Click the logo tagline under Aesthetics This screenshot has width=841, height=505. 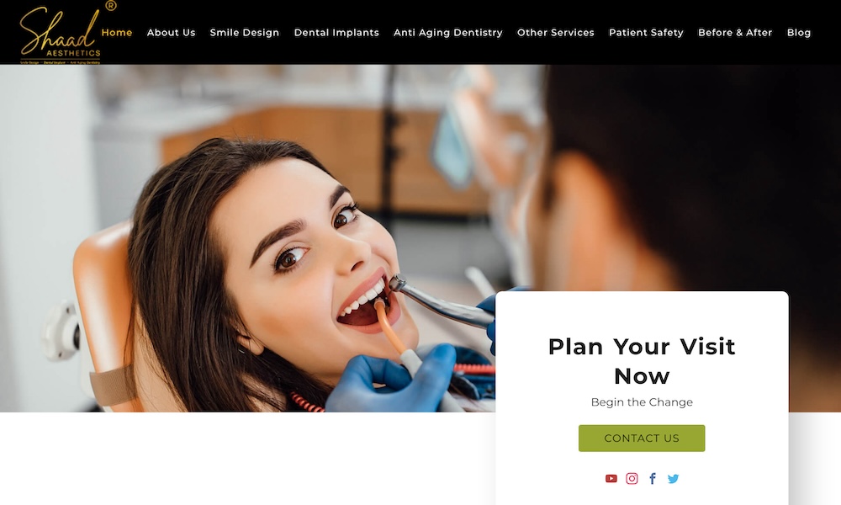click(60, 62)
